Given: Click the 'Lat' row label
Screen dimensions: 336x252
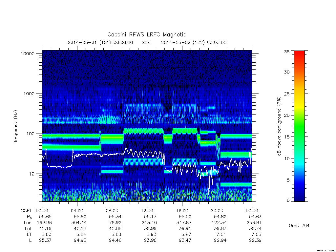Looking at the screenshot, I should [x=28, y=229].
